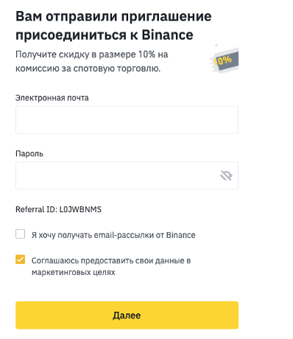Click the Пароль field label
The width and height of the screenshot is (293, 339).
click(x=29, y=154)
